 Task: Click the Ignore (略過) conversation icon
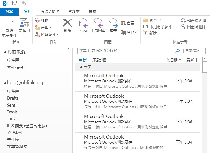pyautogui.click(x=37, y=20)
